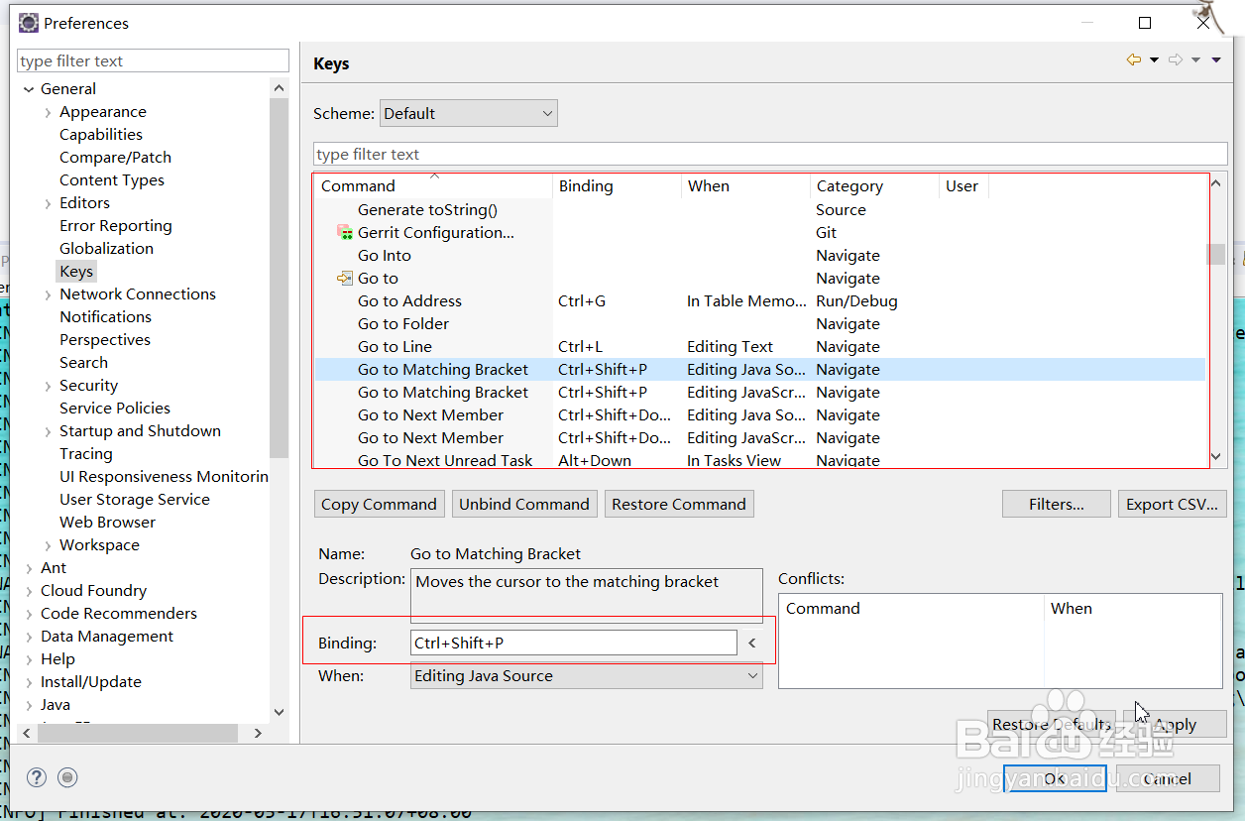1245x821 pixels.
Task: Sort by the Binding column header
Action: [617, 185]
